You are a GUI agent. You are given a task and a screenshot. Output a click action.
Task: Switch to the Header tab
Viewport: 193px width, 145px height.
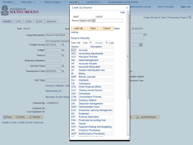7,21
